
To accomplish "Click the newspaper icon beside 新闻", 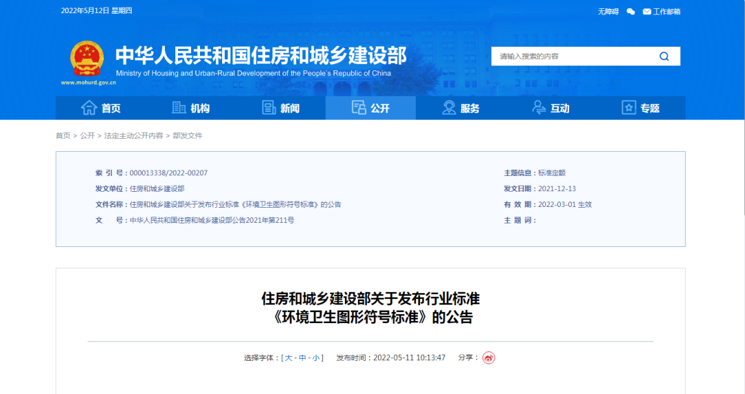I will pos(269,108).
